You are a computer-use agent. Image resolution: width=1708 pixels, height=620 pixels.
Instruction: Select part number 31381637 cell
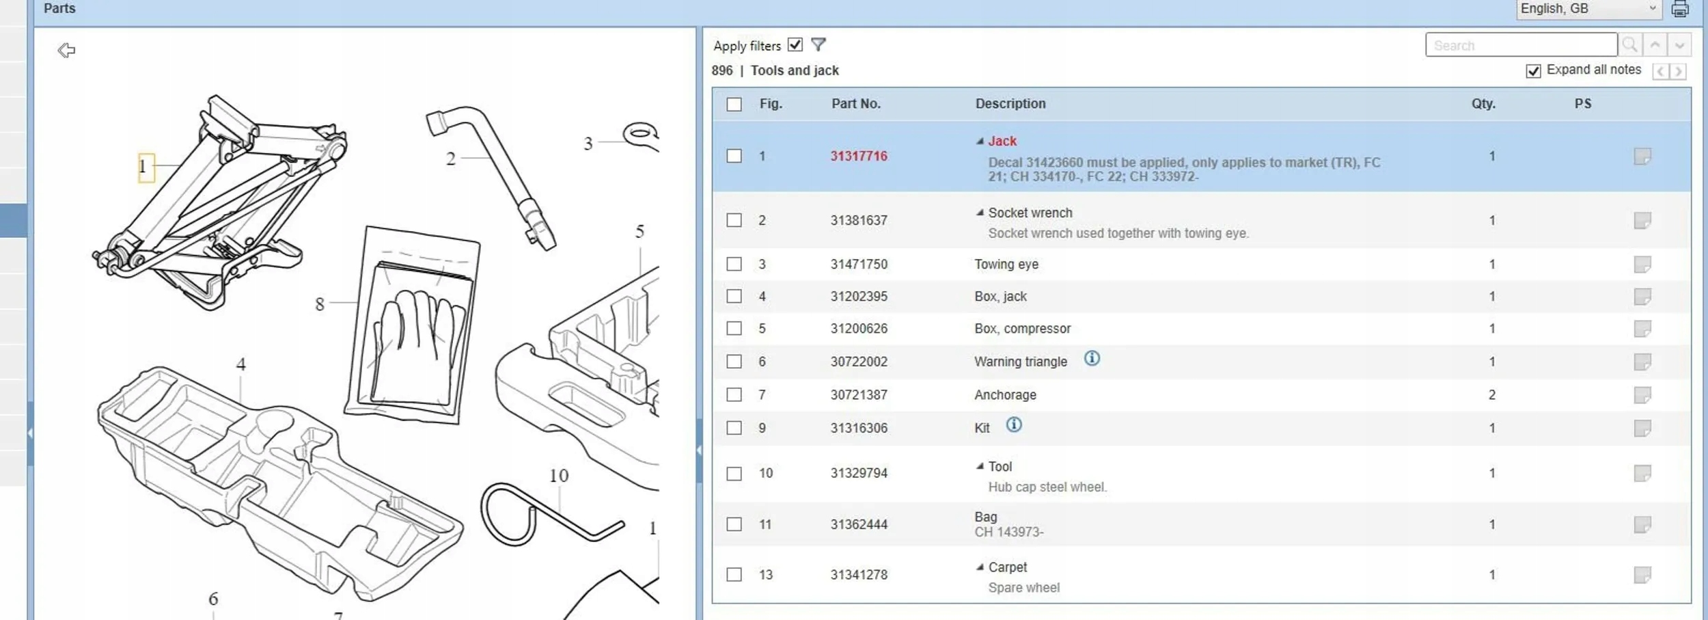click(859, 220)
